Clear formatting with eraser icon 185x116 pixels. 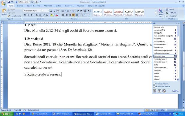click(58, 11)
